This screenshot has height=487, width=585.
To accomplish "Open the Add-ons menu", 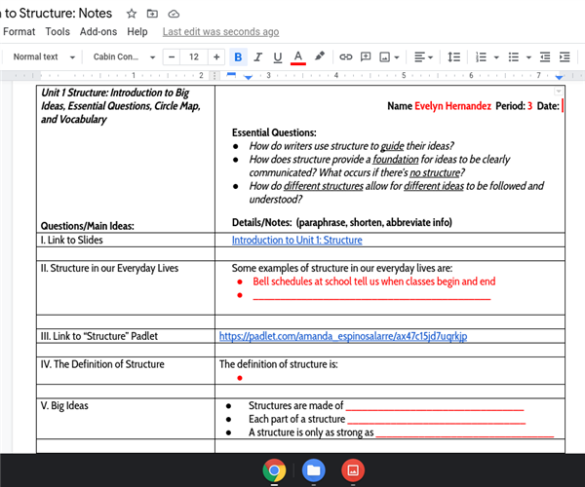I will click(98, 32).
